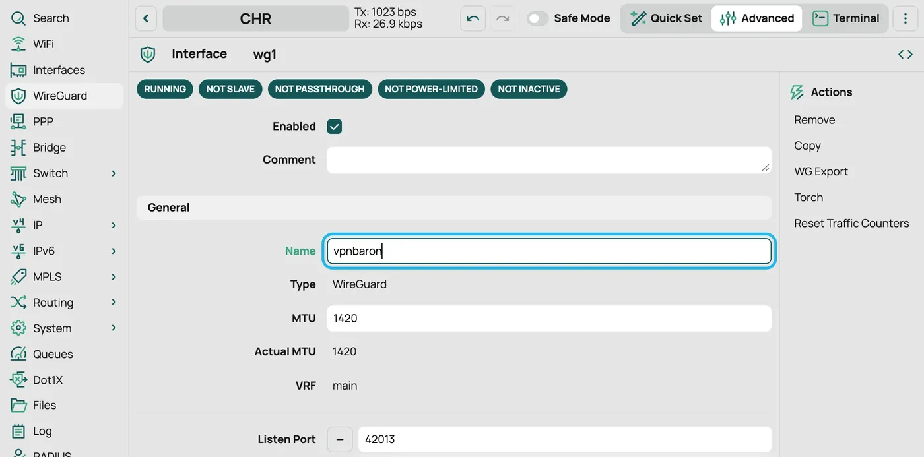Click the minus button beside Listen Port
The image size is (924, 457).
pyautogui.click(x=340, y=439)
